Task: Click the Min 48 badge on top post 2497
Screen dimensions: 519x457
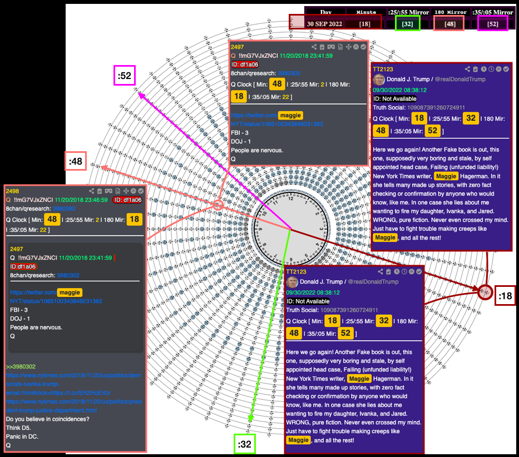Action: pos(277,84)
